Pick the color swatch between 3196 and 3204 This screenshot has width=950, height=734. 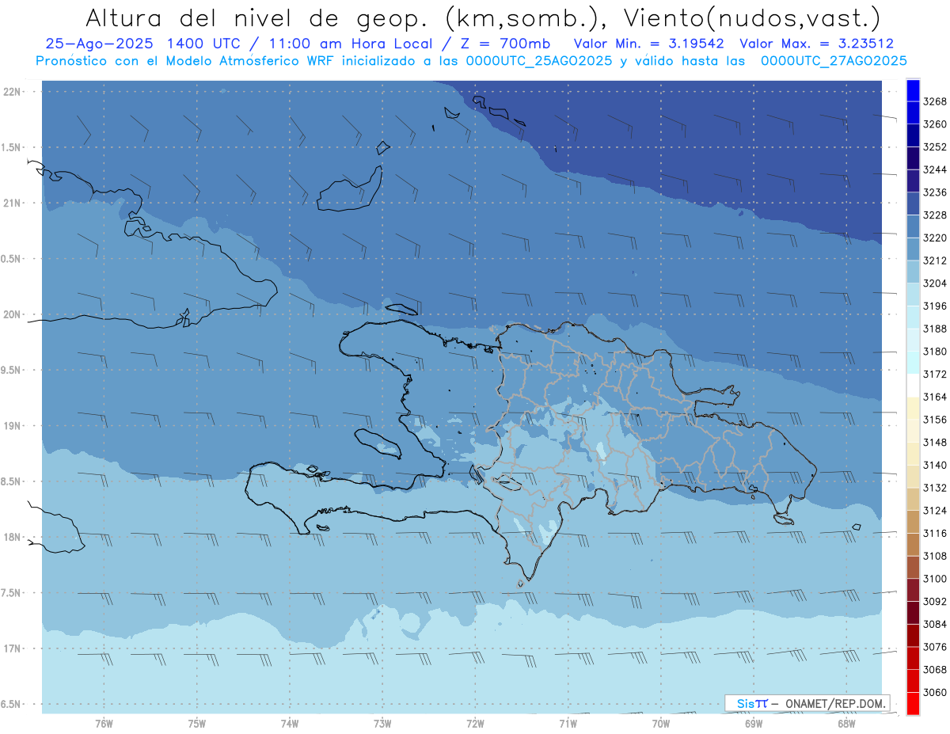tap(913, 295)
